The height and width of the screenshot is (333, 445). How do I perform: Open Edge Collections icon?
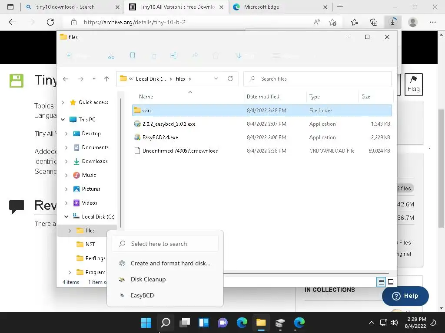[374, 22]
